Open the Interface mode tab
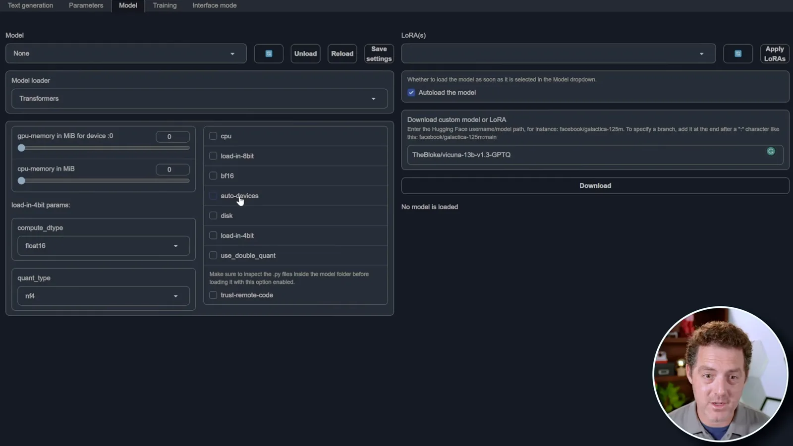The width and height of the screenshot is (793, 446). (x=215, y=5)
